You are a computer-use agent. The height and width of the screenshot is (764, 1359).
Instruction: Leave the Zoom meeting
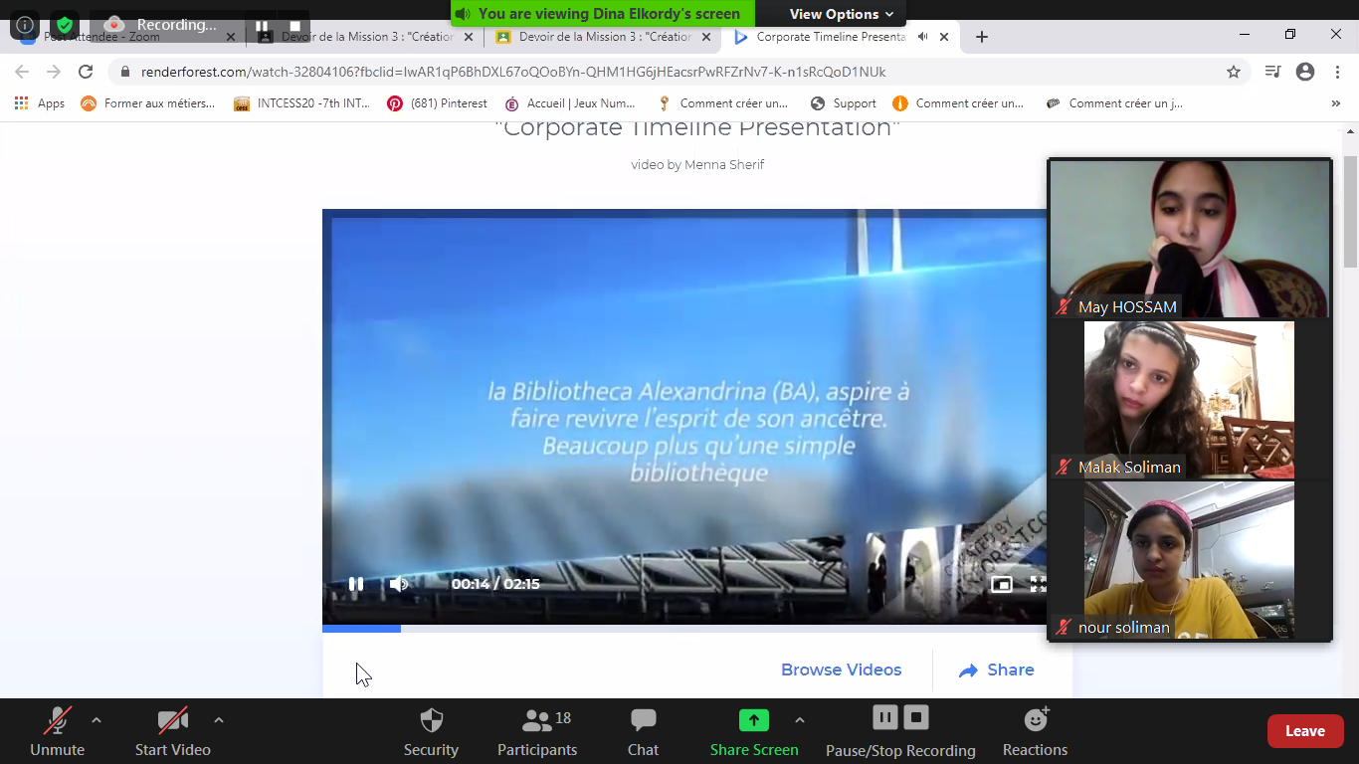pyautogui.click(x=1304, y=731)
